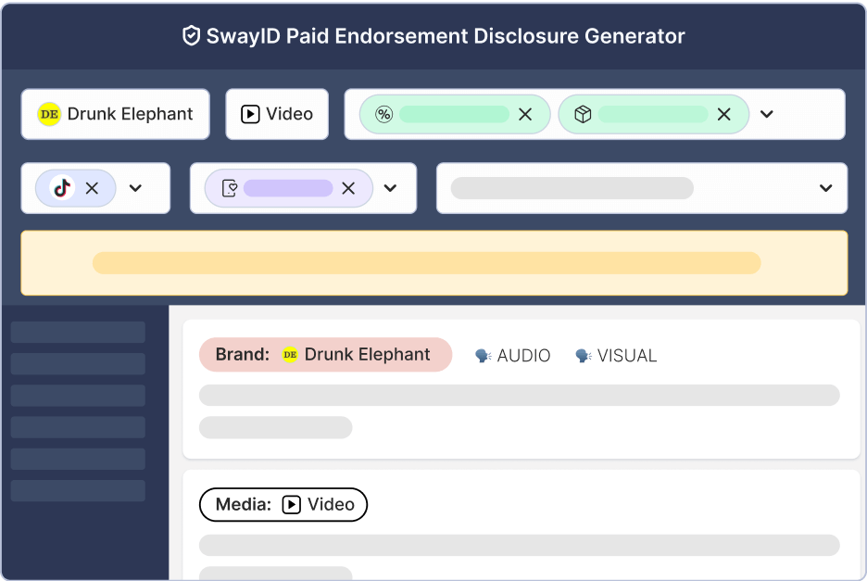The height and width of the screenshot is (581, 867).
Task: Open the Drunk Elephant brand selector at the top
Action: pyautogui.click(x=115, y=114)
